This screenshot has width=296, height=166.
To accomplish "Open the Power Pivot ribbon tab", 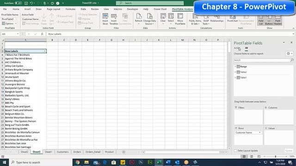I will 160,9.
